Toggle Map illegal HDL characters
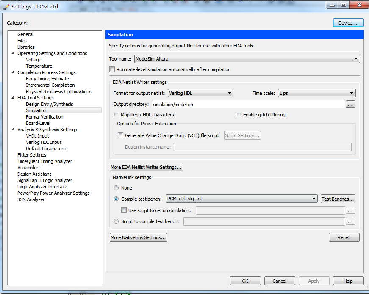Image resolution: width=369 pixels, height=295 pixels. pyautogui.click(x=116, y=114)
